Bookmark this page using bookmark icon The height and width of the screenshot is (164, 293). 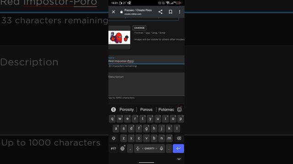[170, 12]
